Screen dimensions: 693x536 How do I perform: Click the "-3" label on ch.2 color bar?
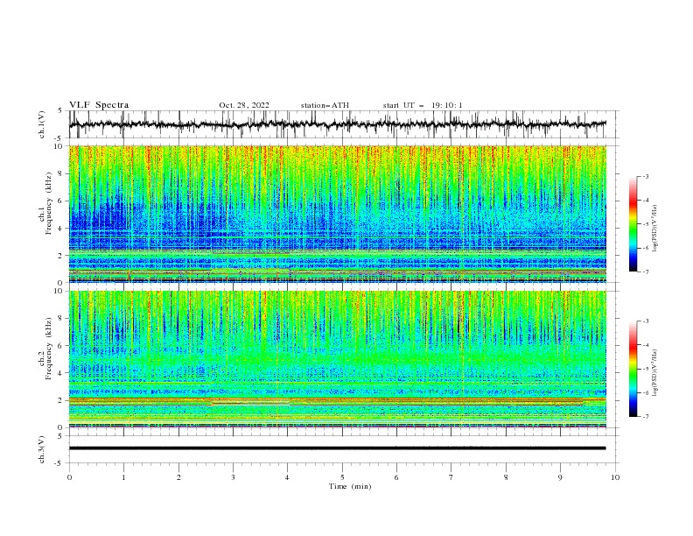click(645, 321)
